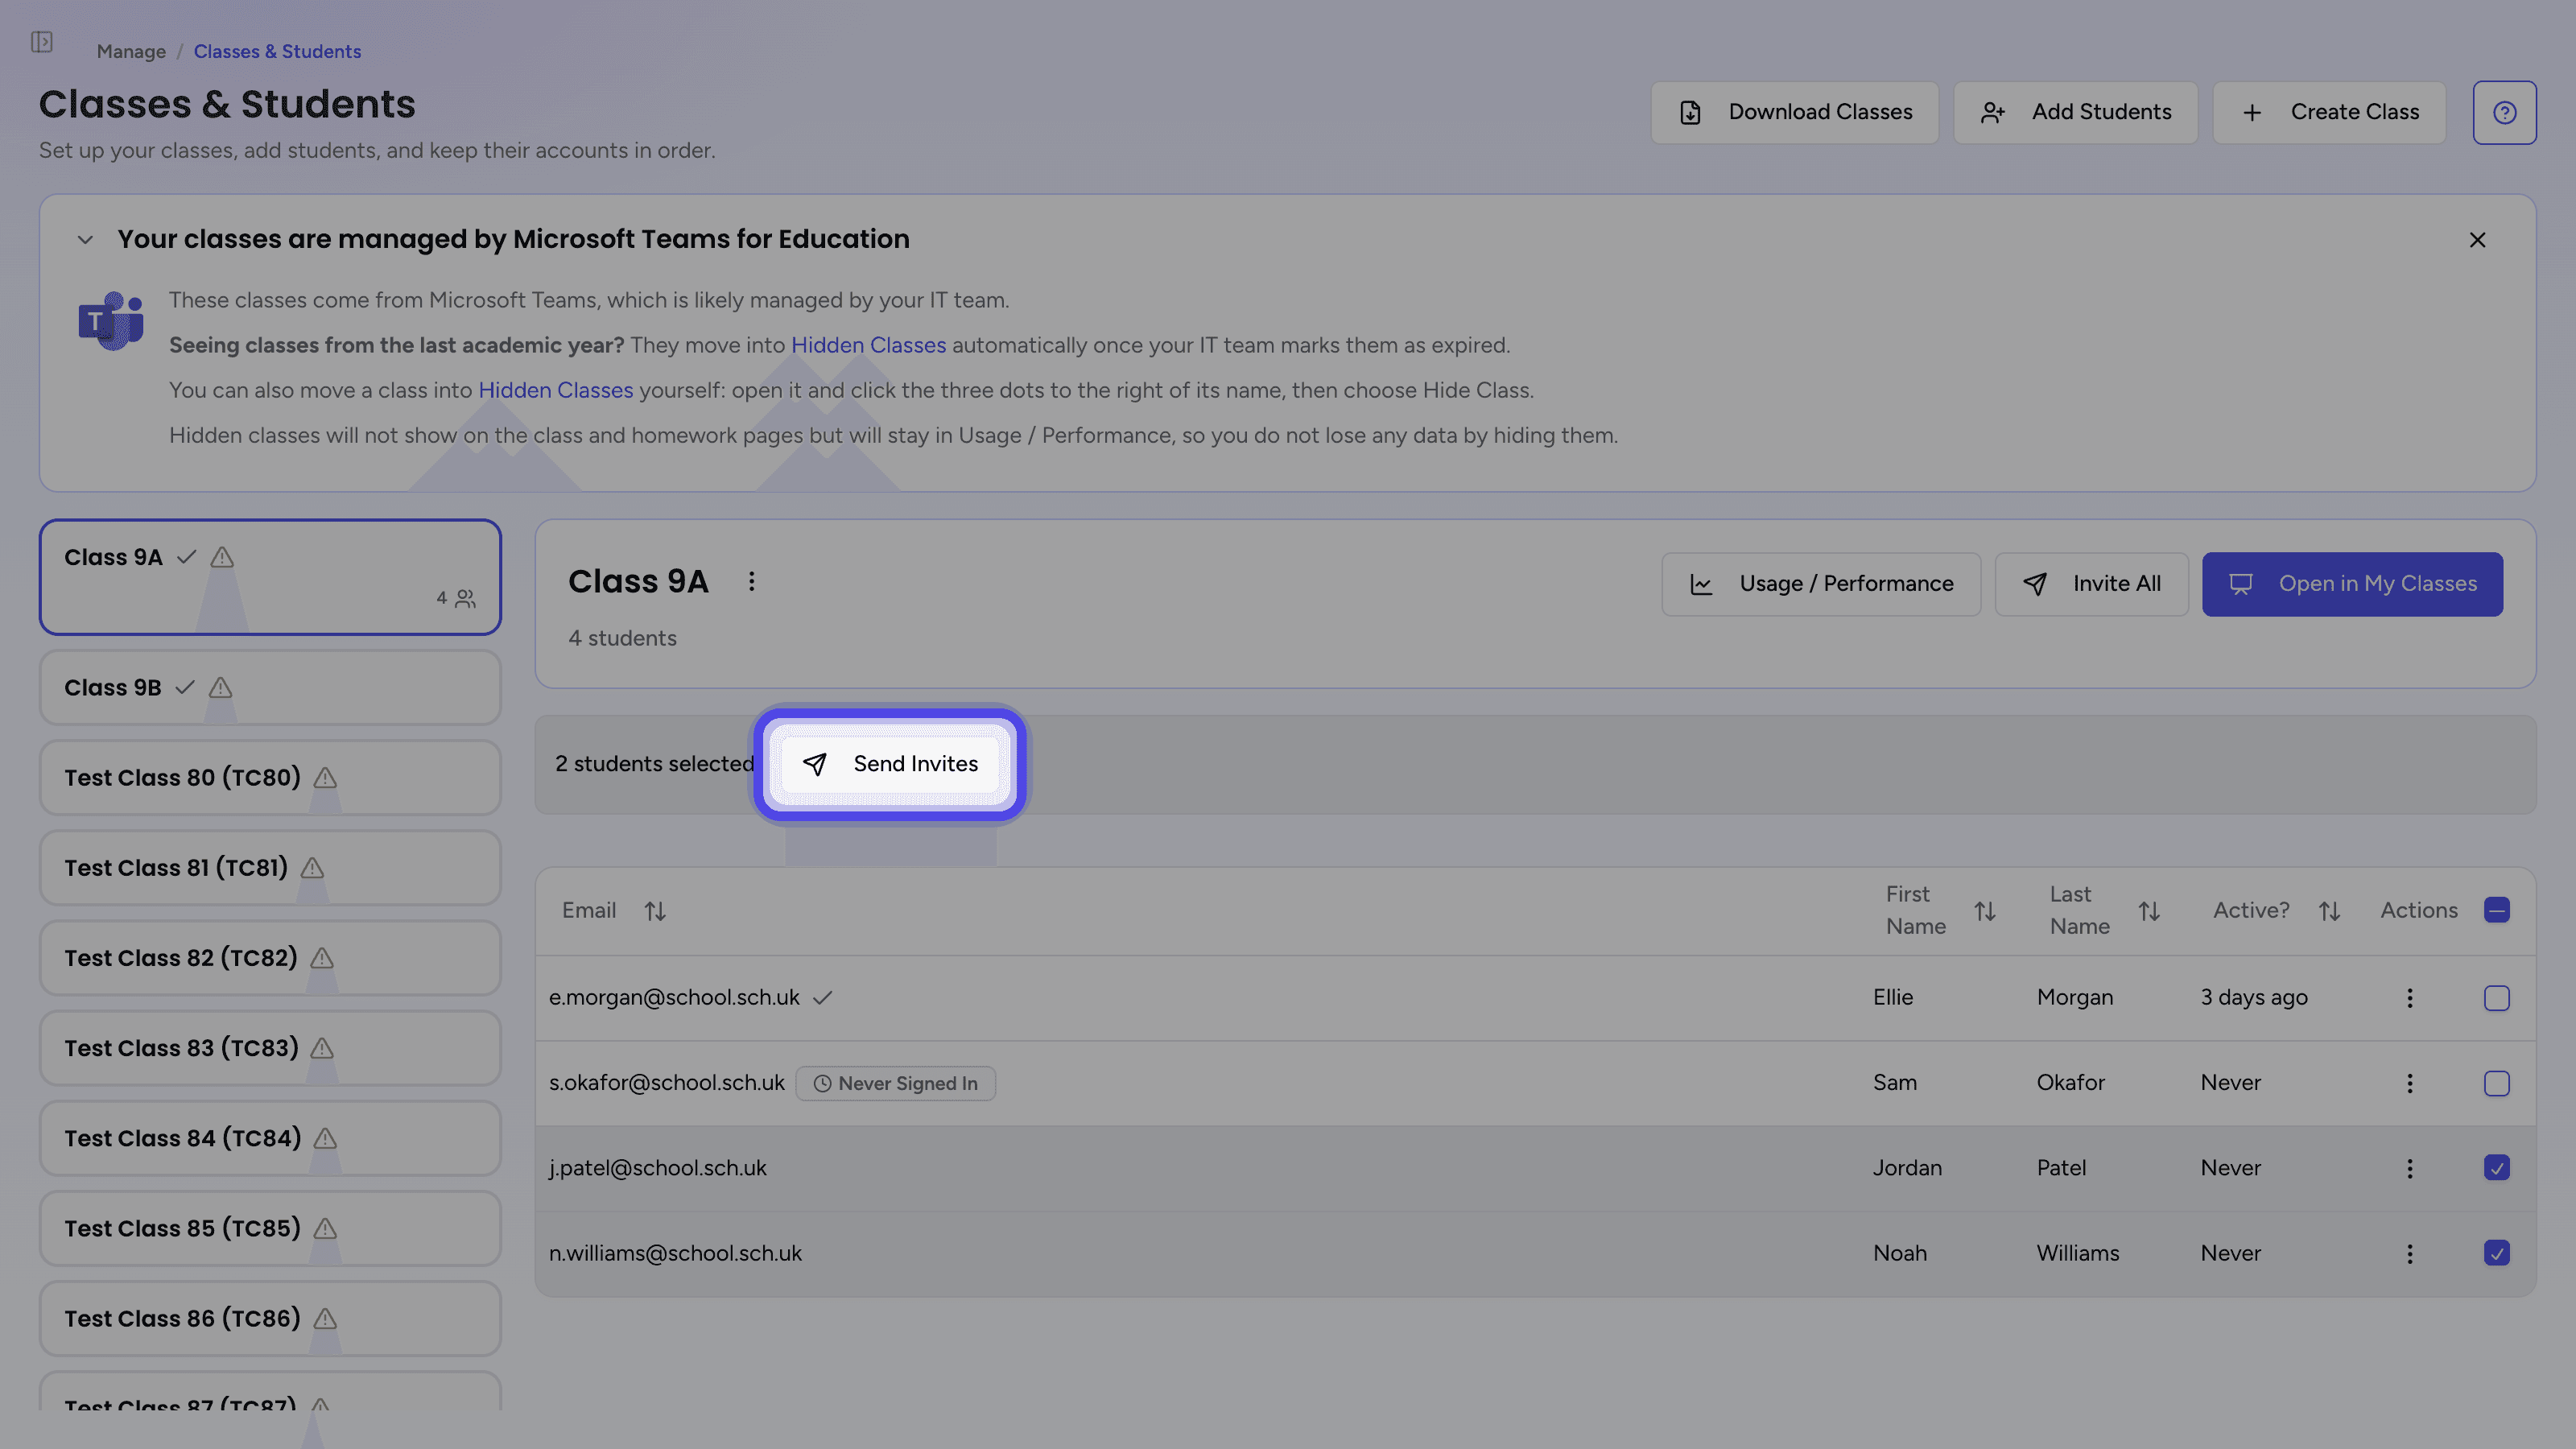Click Download Classes button
The width and height of the screenshot is (2576, 1449).
pos(1794,112)
